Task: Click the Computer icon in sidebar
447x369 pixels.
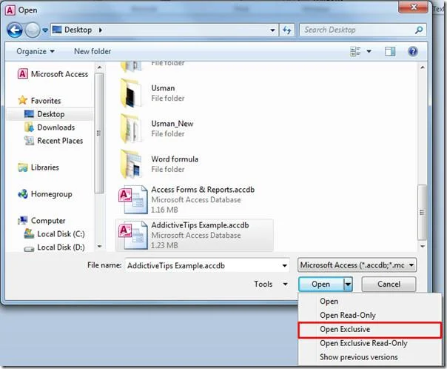Action: [x=23, y=220]
